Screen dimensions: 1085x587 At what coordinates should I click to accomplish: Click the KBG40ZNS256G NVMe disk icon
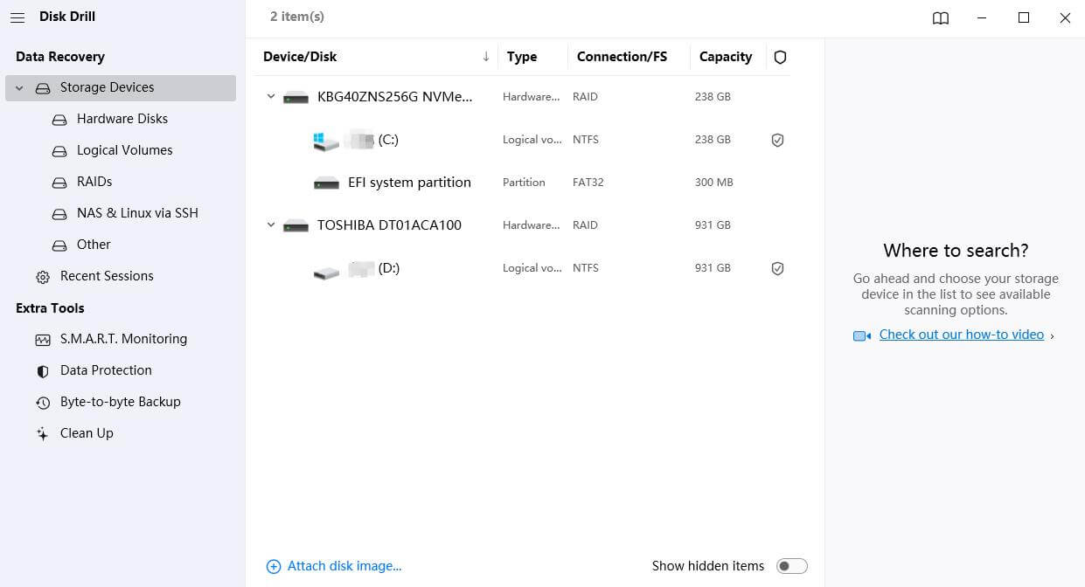click(x=296, y=98)
